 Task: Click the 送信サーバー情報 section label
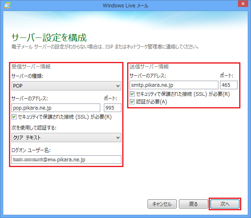[x=149, y=66]
